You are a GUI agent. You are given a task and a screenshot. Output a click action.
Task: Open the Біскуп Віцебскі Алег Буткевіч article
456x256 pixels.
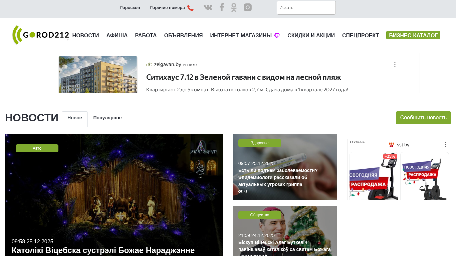tap(284, 248)
